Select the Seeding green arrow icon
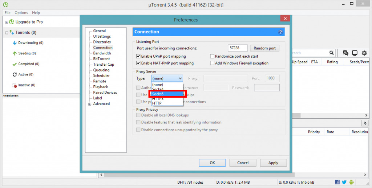The image size is (372, 188). tap(15, 53)
